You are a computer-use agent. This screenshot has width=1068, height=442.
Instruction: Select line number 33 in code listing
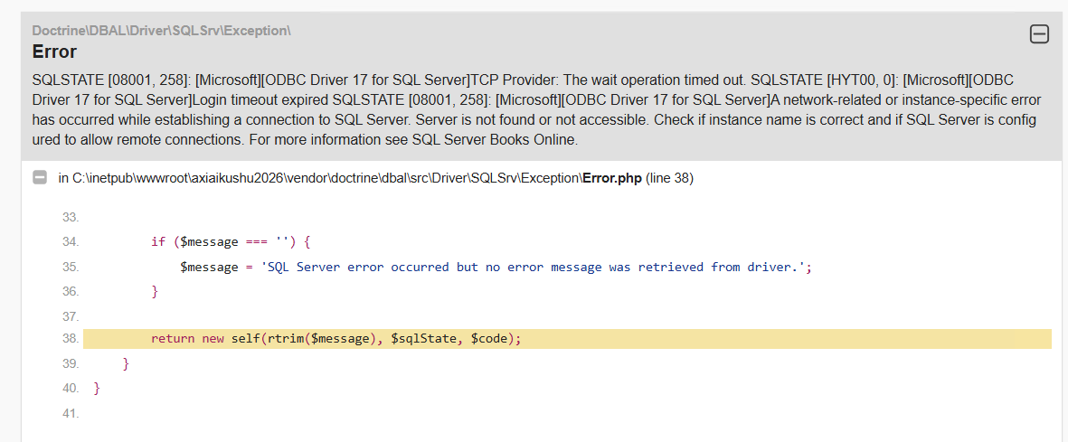click(71, 218)
